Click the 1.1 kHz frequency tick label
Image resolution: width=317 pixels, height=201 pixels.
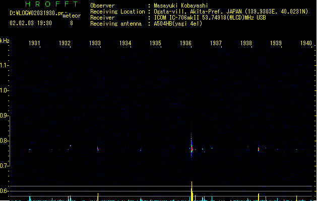(x=4, y=65)
